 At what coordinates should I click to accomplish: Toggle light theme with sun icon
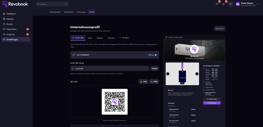coord(230,4)
